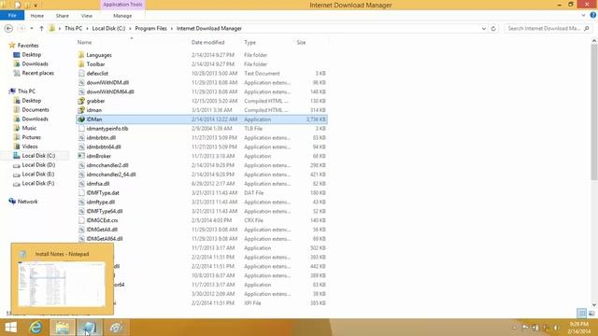Open the File menu

(x=12, y=15)
